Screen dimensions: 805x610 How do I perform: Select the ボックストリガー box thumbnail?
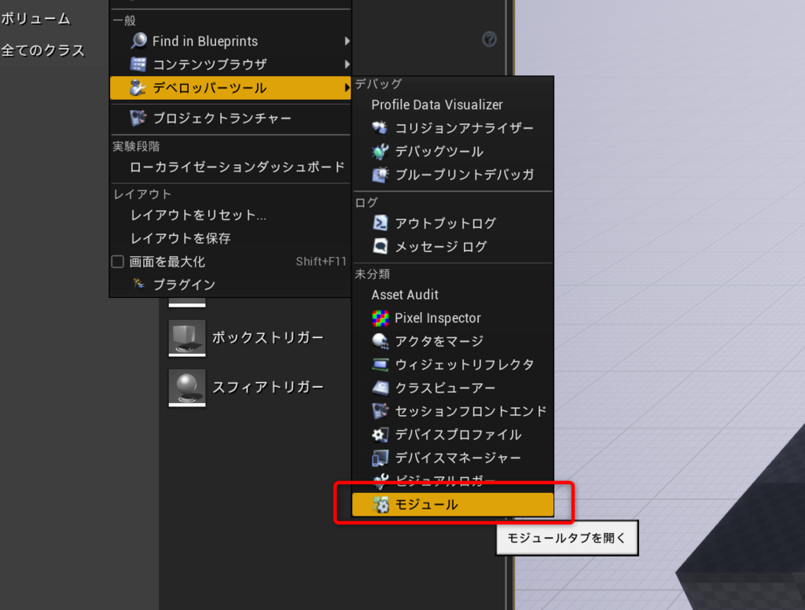point(186,336)
